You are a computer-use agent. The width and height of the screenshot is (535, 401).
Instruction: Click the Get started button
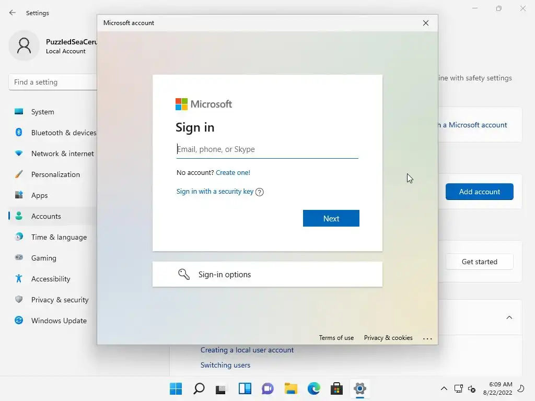click(x=480, y=262)
